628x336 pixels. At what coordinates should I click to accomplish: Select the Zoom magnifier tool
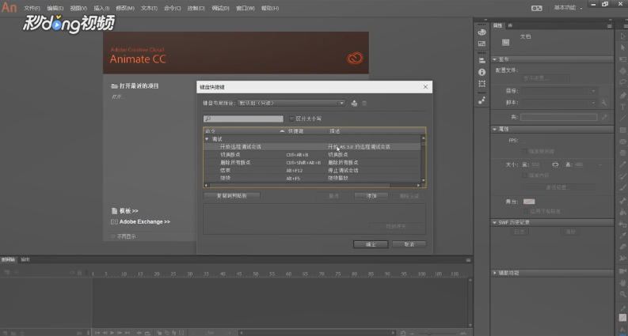click(x=622, y=294)
